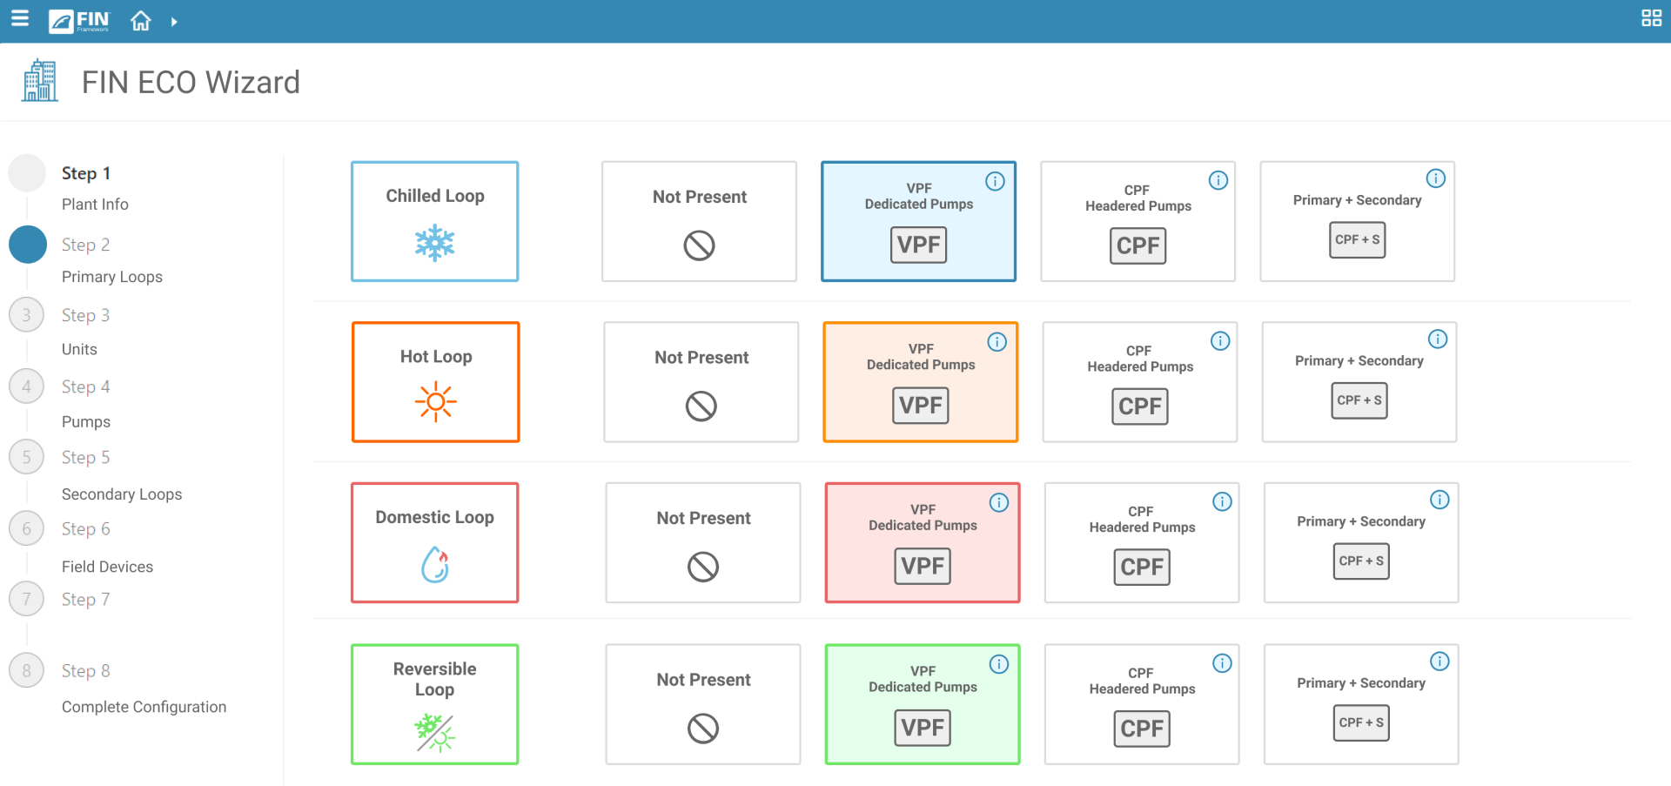Click the sun icon on the Hot Loop card

click(435, 401)
